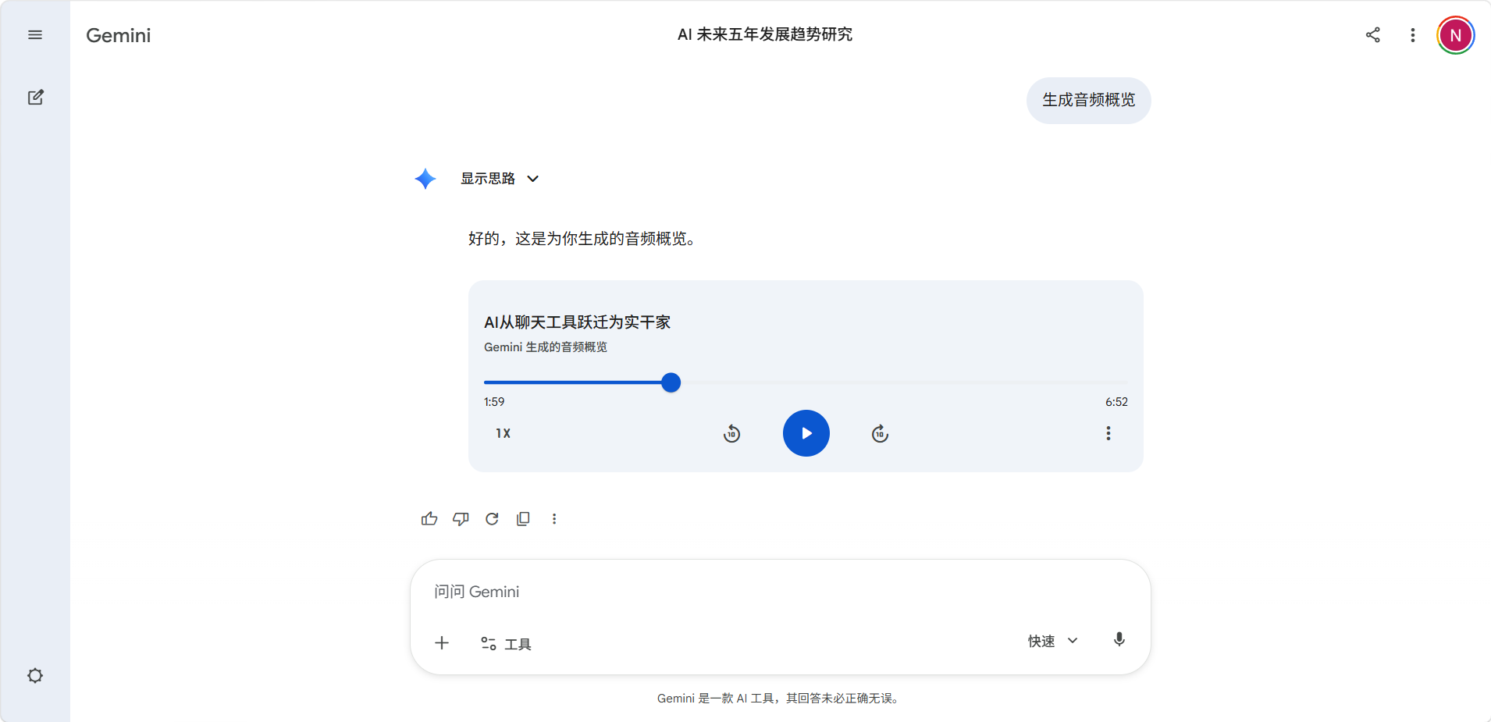Open audio player more options
Image resolution: width=1491 pixels, height=722 pixels.
click(x=1108, y=433)
